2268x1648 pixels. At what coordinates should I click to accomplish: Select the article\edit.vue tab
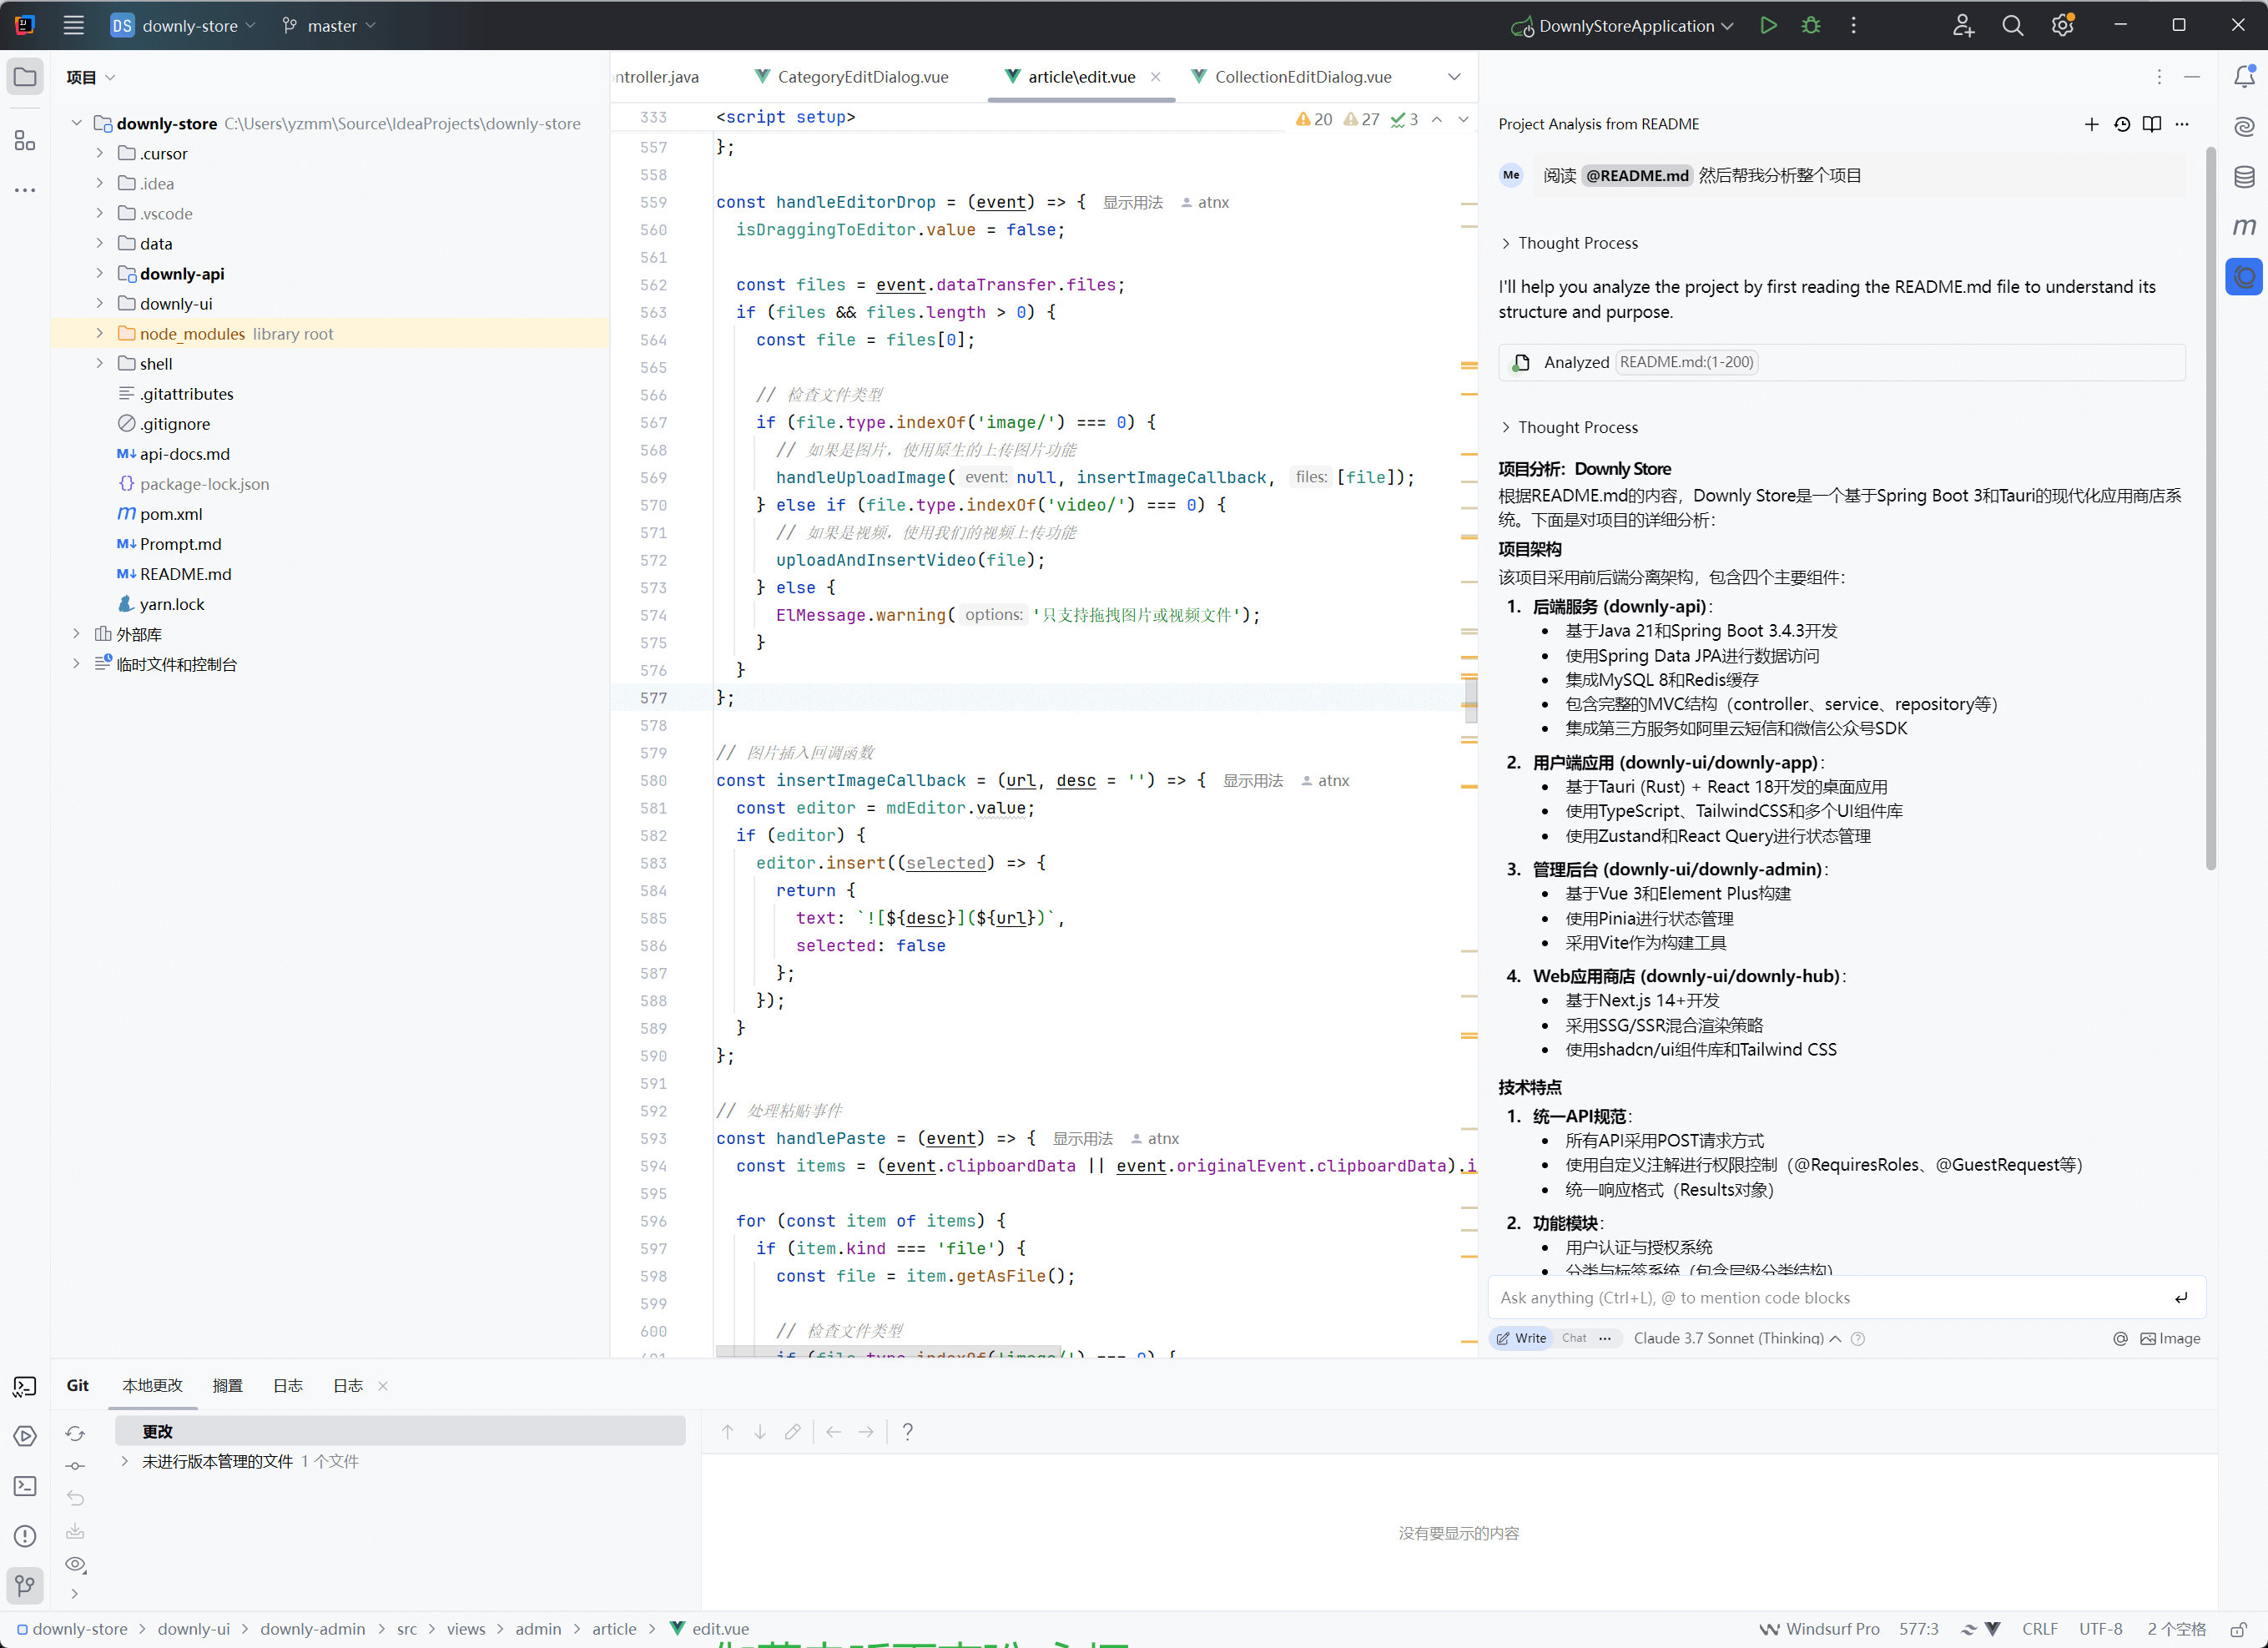(1081, 77)
